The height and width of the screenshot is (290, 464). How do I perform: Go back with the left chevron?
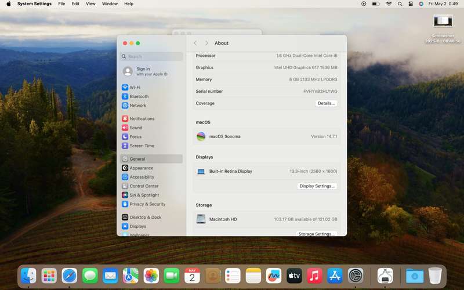pos(195,43)
